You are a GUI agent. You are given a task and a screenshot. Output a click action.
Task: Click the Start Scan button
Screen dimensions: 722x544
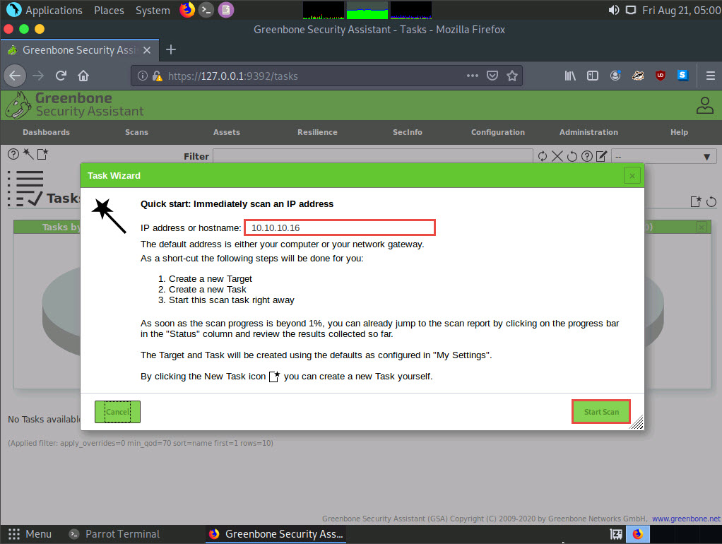(601, 412)
